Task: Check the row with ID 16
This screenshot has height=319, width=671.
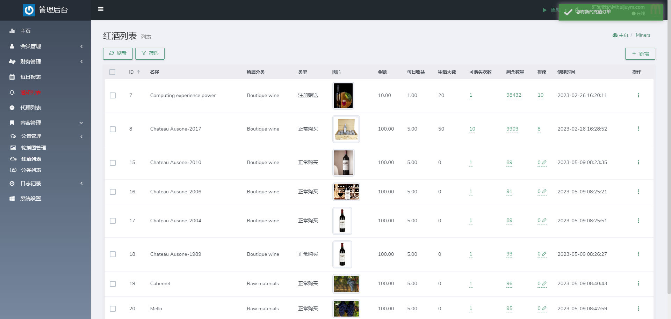Action: click(x=113, y=192)
